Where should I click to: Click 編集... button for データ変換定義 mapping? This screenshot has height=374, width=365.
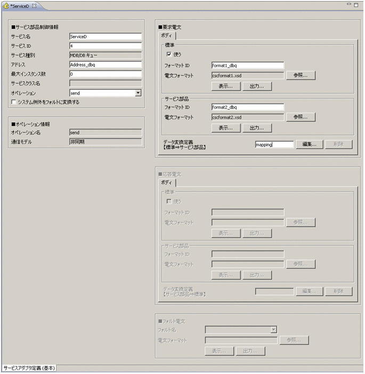(x=310, y=144)
